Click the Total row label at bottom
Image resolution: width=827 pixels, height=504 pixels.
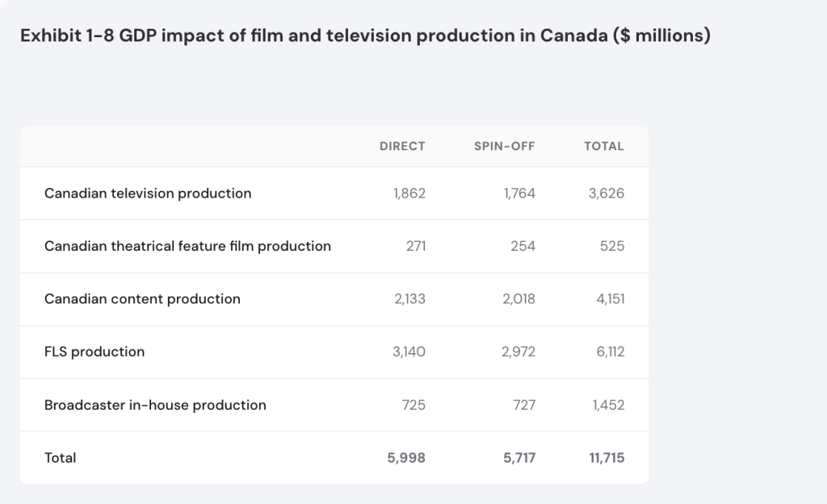(x=61, y=458)
